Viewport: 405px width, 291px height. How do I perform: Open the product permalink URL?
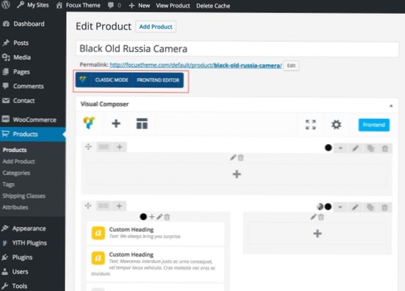tap(196, 65)
